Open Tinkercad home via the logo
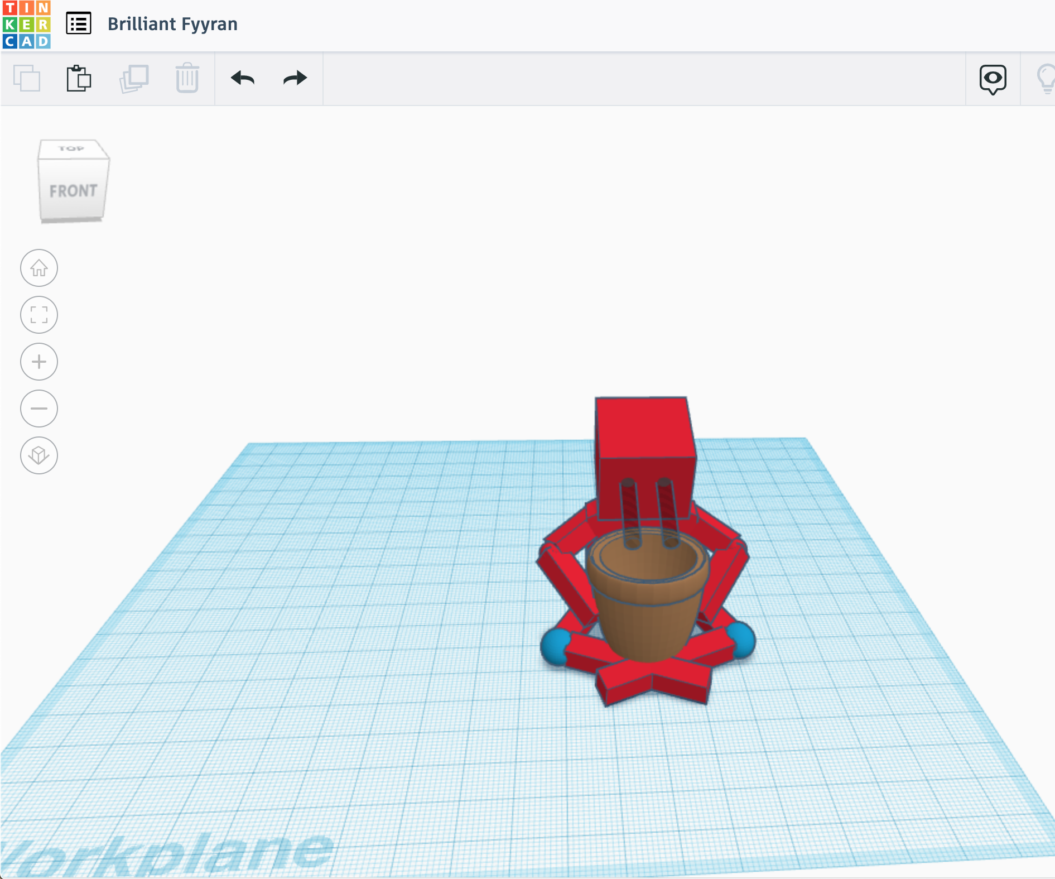This screenshot has height=879, width=1055. (x=27, y=24)
